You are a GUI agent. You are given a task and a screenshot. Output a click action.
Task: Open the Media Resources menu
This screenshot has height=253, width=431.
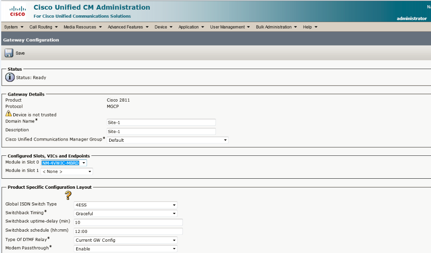pos(83,27)
